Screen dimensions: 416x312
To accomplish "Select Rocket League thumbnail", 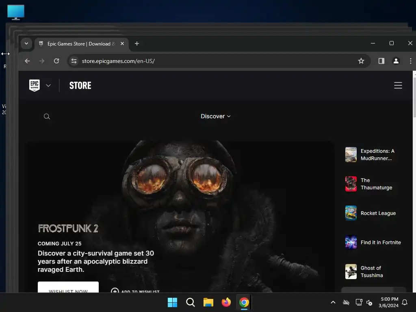I will coord(351,213).
